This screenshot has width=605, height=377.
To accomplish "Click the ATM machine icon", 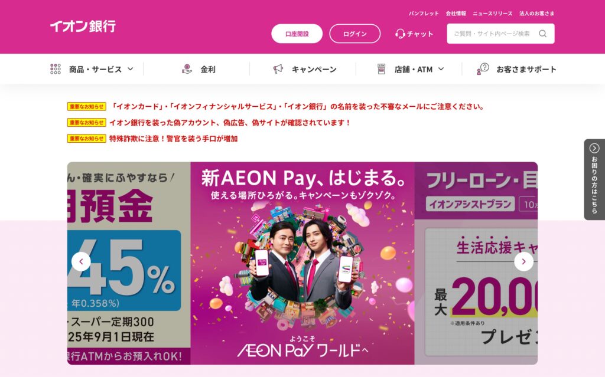I will click(381, 69).
